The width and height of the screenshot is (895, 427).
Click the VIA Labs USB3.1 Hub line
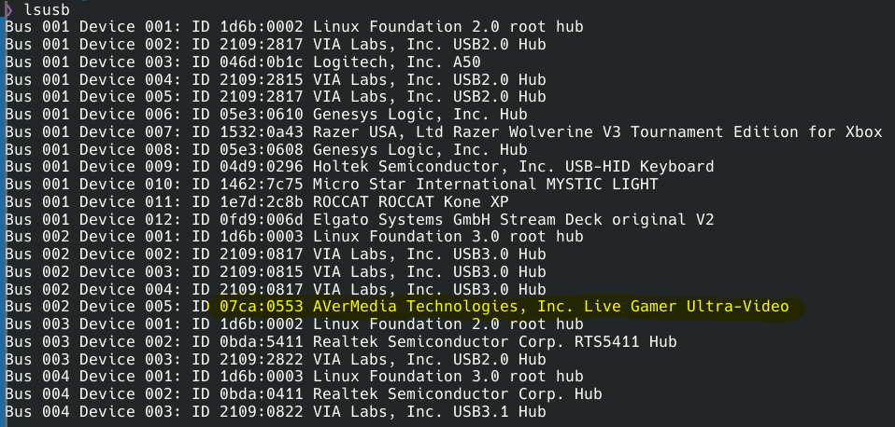point(276,412)
